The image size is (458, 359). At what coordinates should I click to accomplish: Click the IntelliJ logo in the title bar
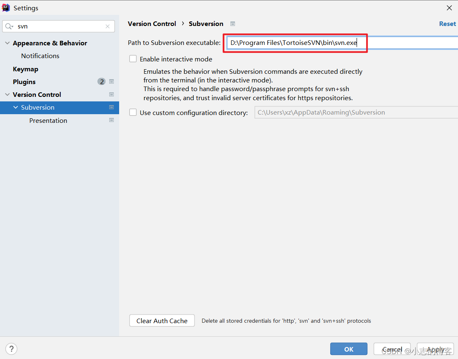click(6, 7)
